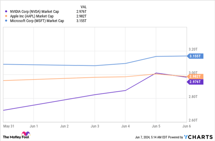Click the purple NVIDIA legend dot
The image size is (215, 141).
pyautogui.click(x=6, y=12)
